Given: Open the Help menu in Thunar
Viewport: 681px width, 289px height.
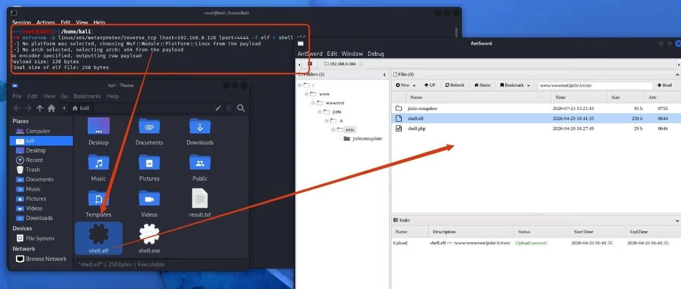Looking at the screenshot, I should point(112,96).
